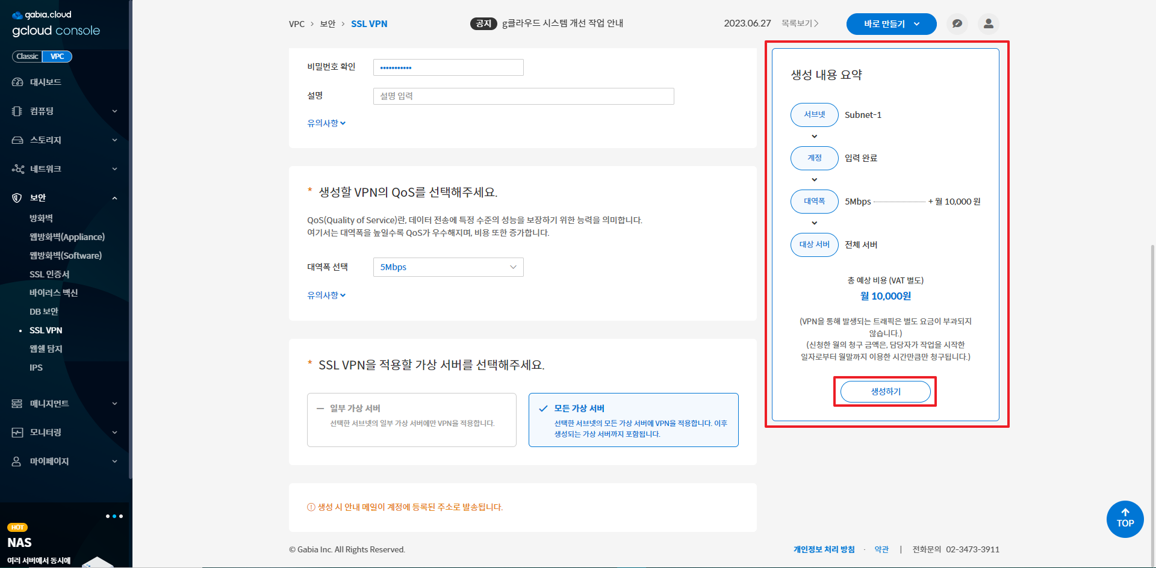Open SSL 인증서 in the sidebar menu
Image resolution: width=1156 pixels, height=568 pixels.
pos(49,274)
